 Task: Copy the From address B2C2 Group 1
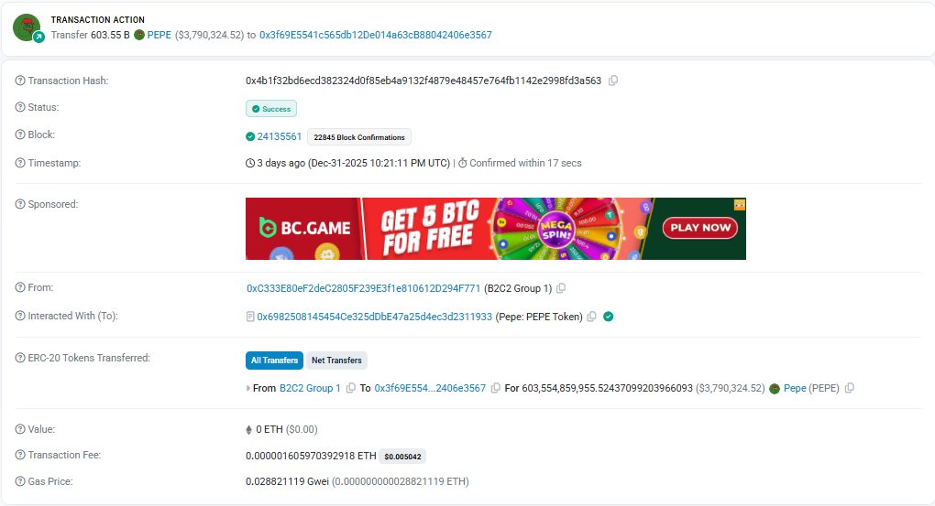pos(561,288)
